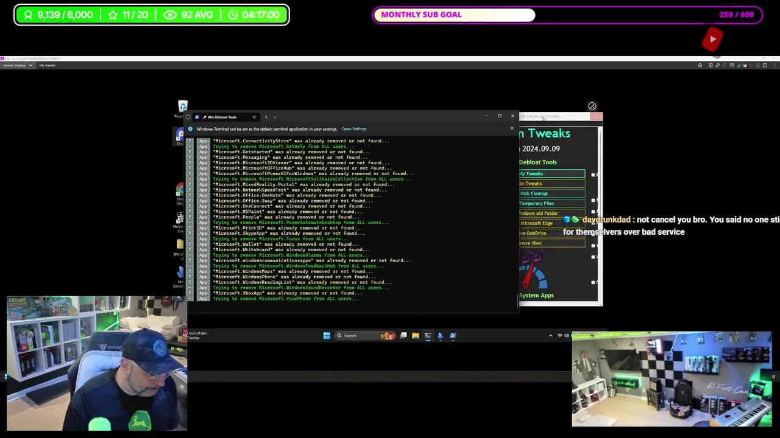Open the weather widget on the taskbar

click(x=194, y=335)
